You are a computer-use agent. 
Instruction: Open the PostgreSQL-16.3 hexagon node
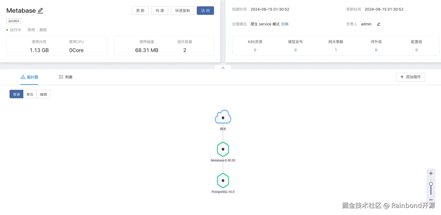(x=223, y=181)
